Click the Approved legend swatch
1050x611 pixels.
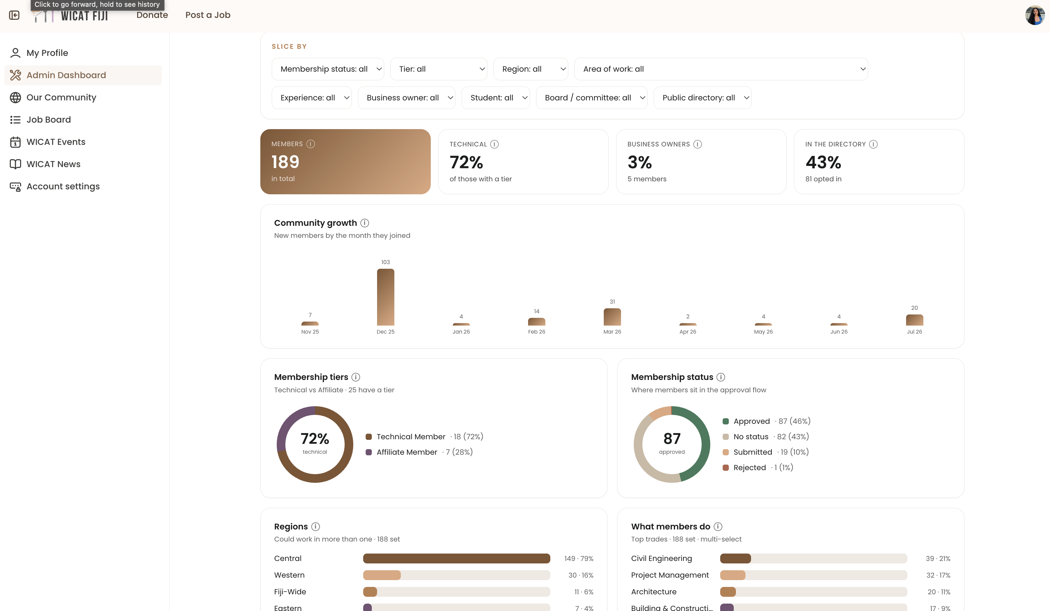point(725,421)
